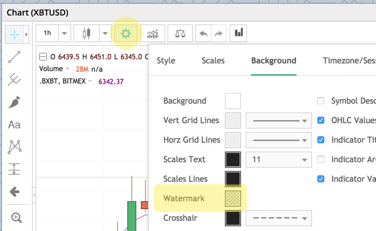The image size is (376, 231).
Task: Open the Watermark color swatch
Action: 233,198
